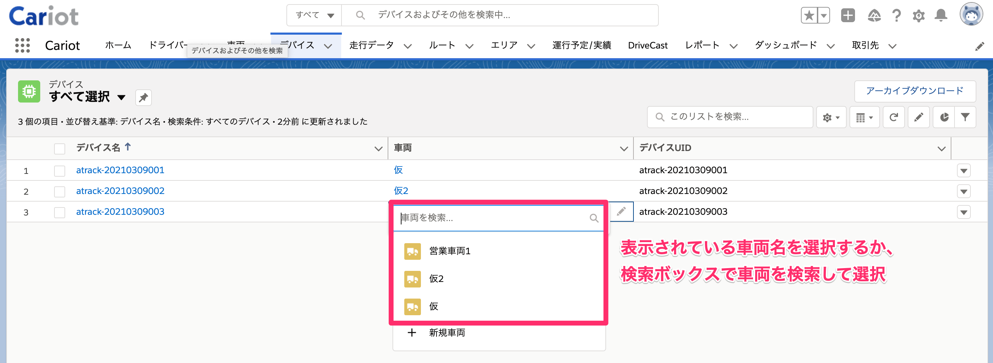Viewport: 993px width, 363px height.
Task: Show the charts panel
Action: click(944, 117)
